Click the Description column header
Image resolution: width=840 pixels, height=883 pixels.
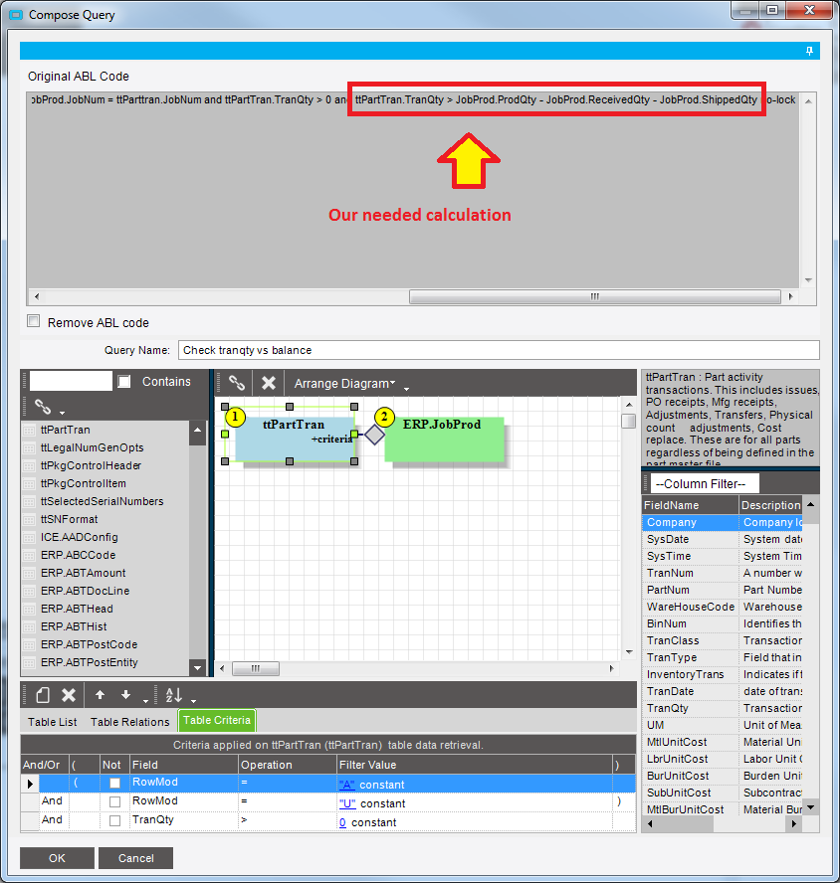point(771,505)
